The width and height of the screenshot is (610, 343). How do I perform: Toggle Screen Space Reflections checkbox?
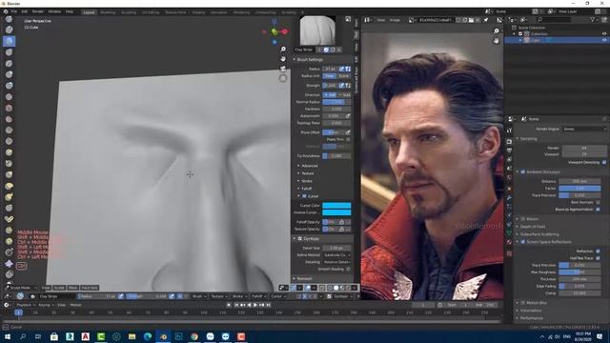click(x=523, y=241)
